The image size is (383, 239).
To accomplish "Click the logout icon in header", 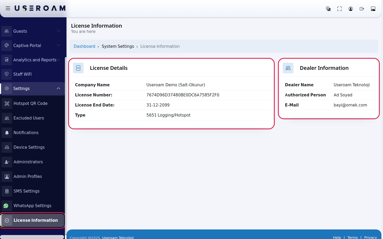I will click(362, 9).
